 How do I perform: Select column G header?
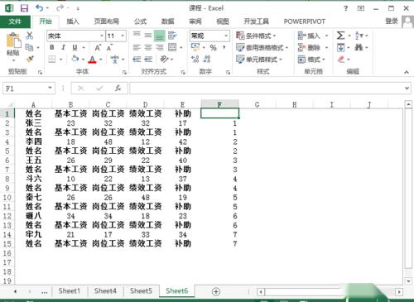[258, 104]
